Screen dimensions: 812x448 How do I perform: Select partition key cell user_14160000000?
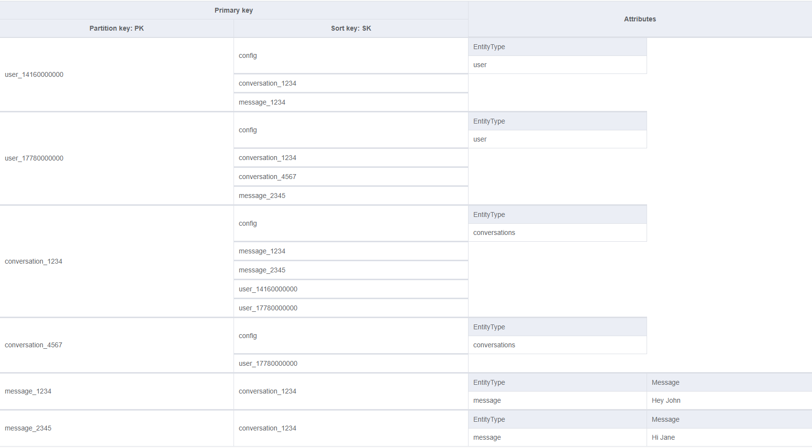coord(117,74)
